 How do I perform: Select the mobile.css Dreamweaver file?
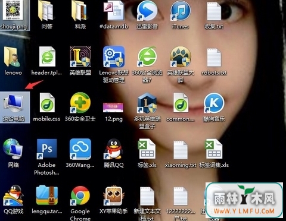point(47,103)
